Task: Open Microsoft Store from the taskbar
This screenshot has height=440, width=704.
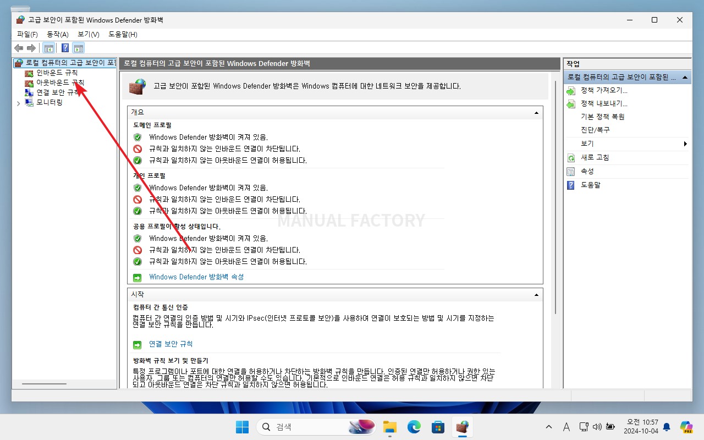Action: pyautogui.click(x=438, y=427)
